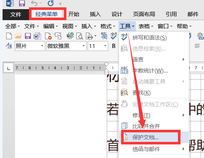Viewport: 204px width, 158px height.
Task: Choose the greyed 信息检索(R) menu entry
Action: [154, 49]
